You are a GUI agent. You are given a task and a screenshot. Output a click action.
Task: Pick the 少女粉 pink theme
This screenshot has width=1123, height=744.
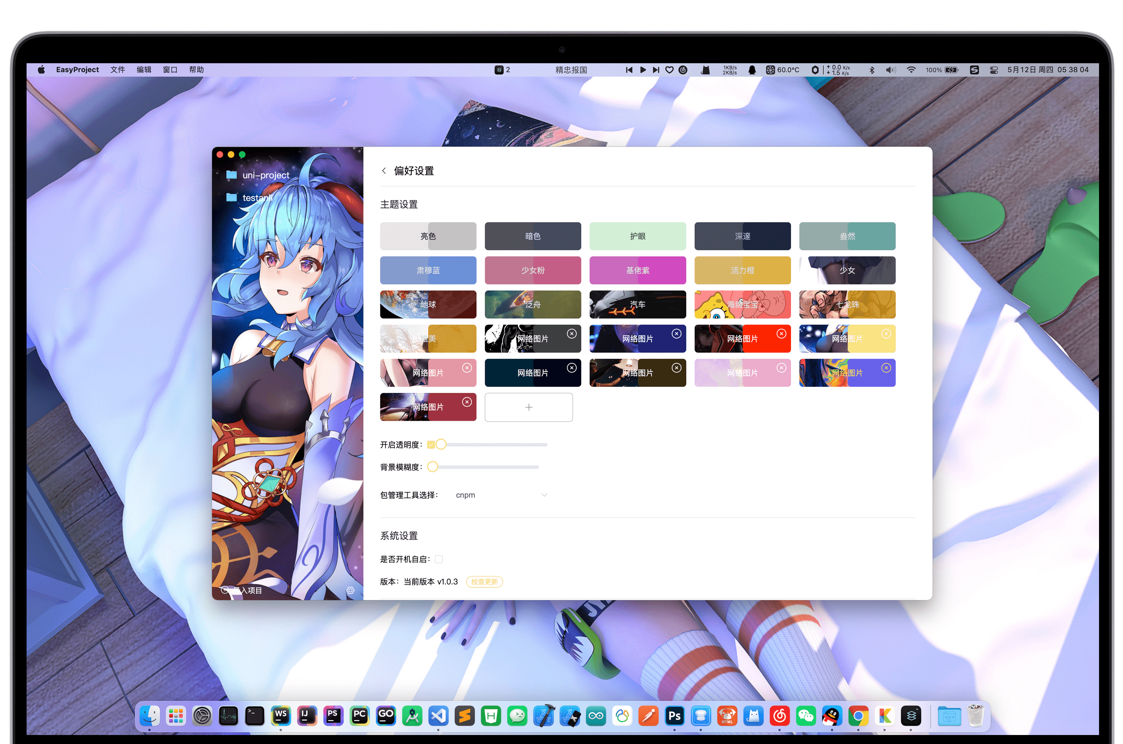point(533,270)
